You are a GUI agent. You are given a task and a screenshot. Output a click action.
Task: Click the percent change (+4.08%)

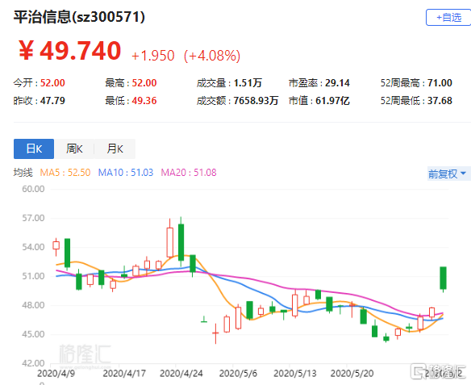(x=212, y=56)
